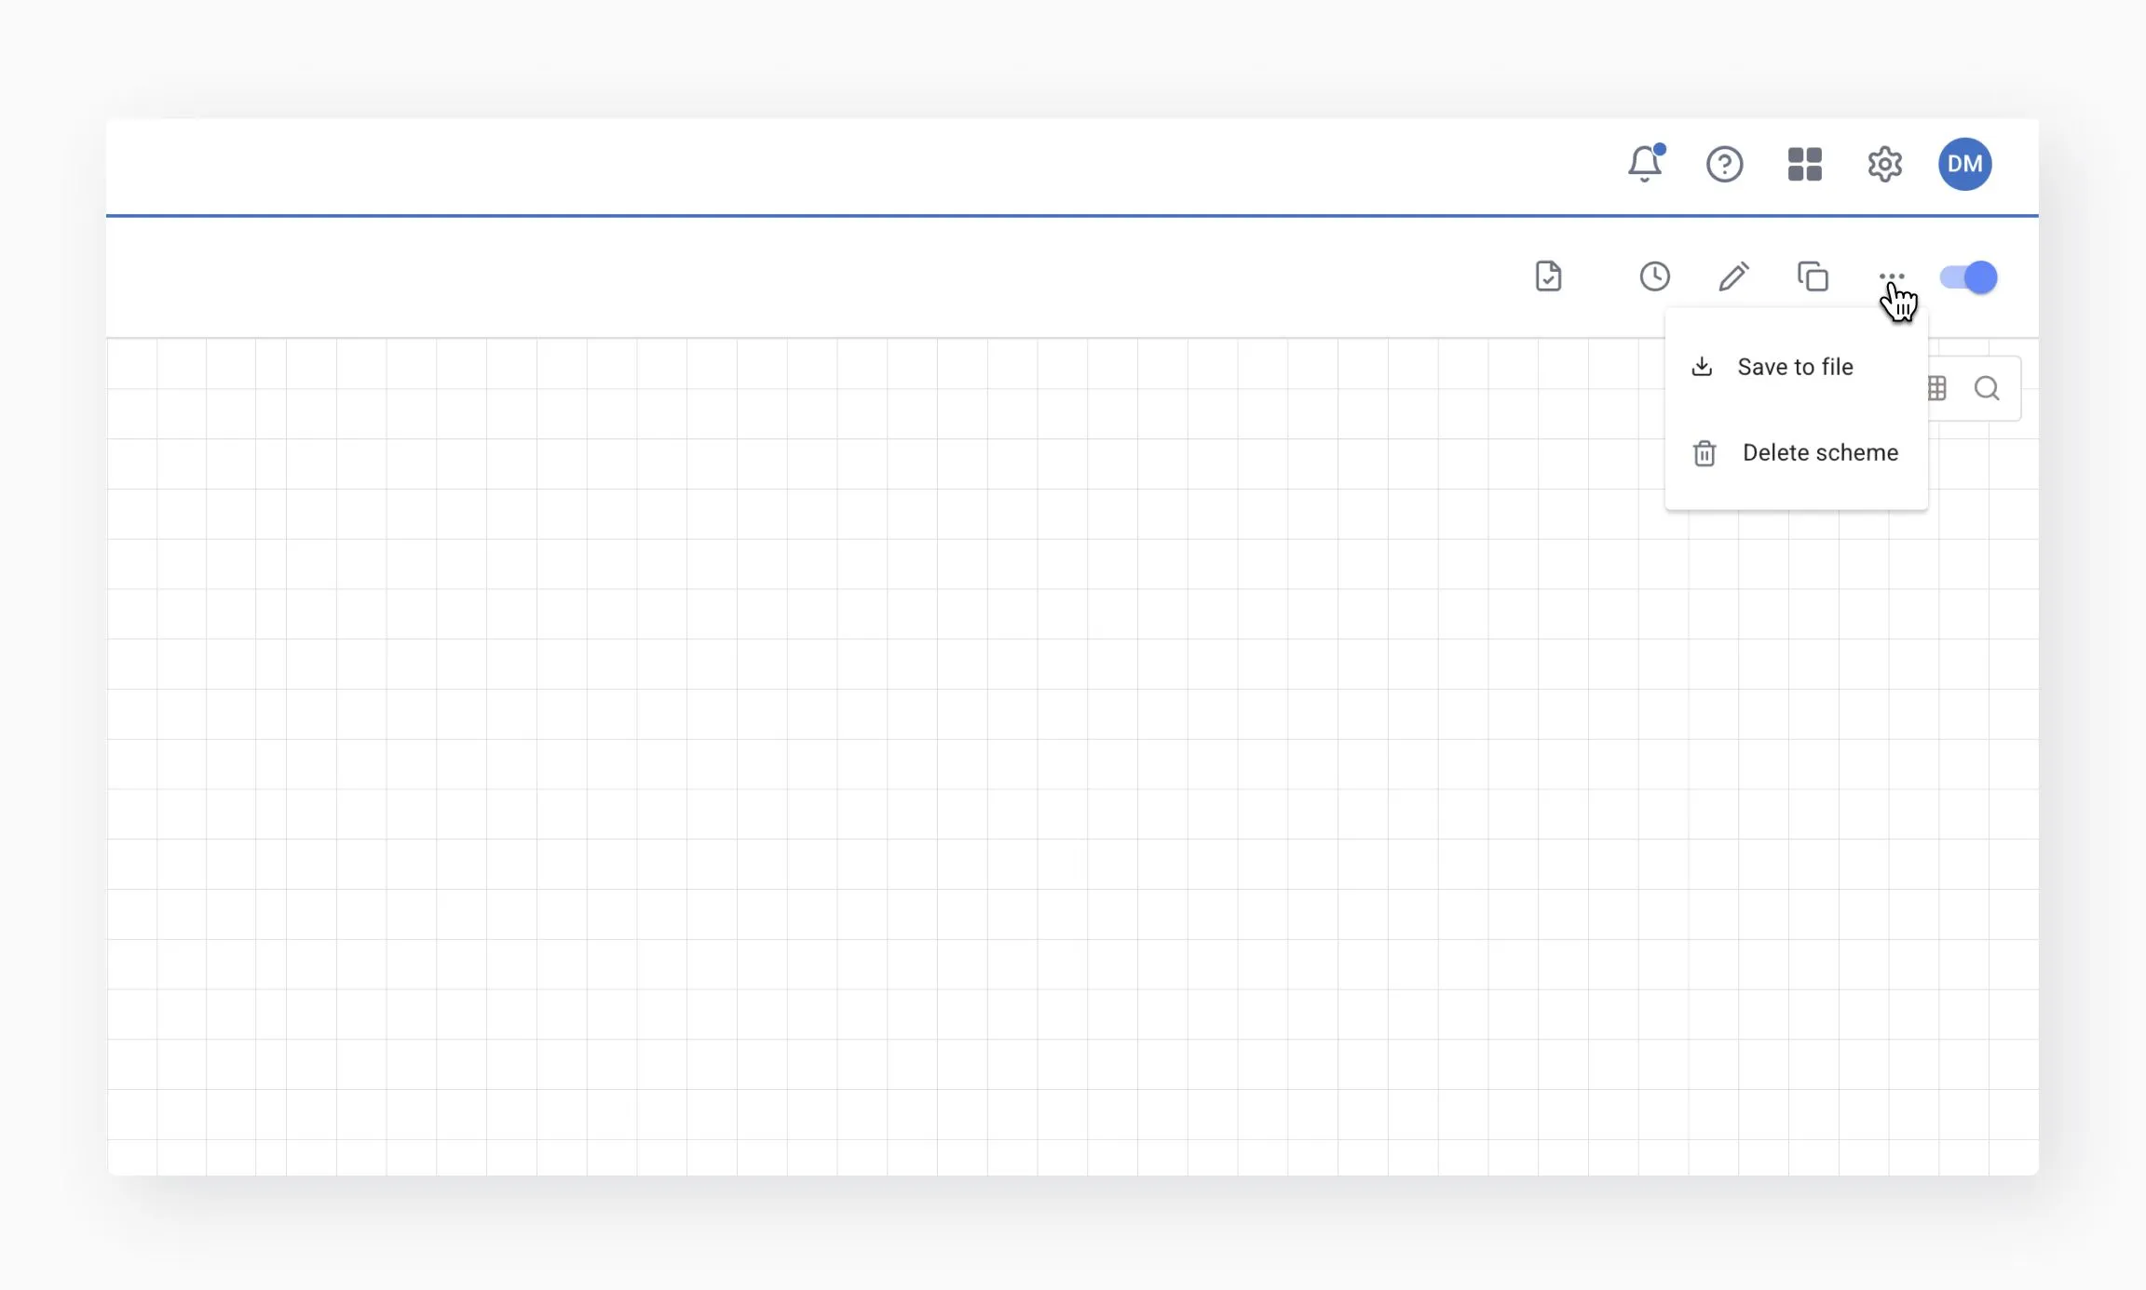Open the scheme history clock icon
The width and height of the screenshot is (2146, 1290).
(1654, 276)
